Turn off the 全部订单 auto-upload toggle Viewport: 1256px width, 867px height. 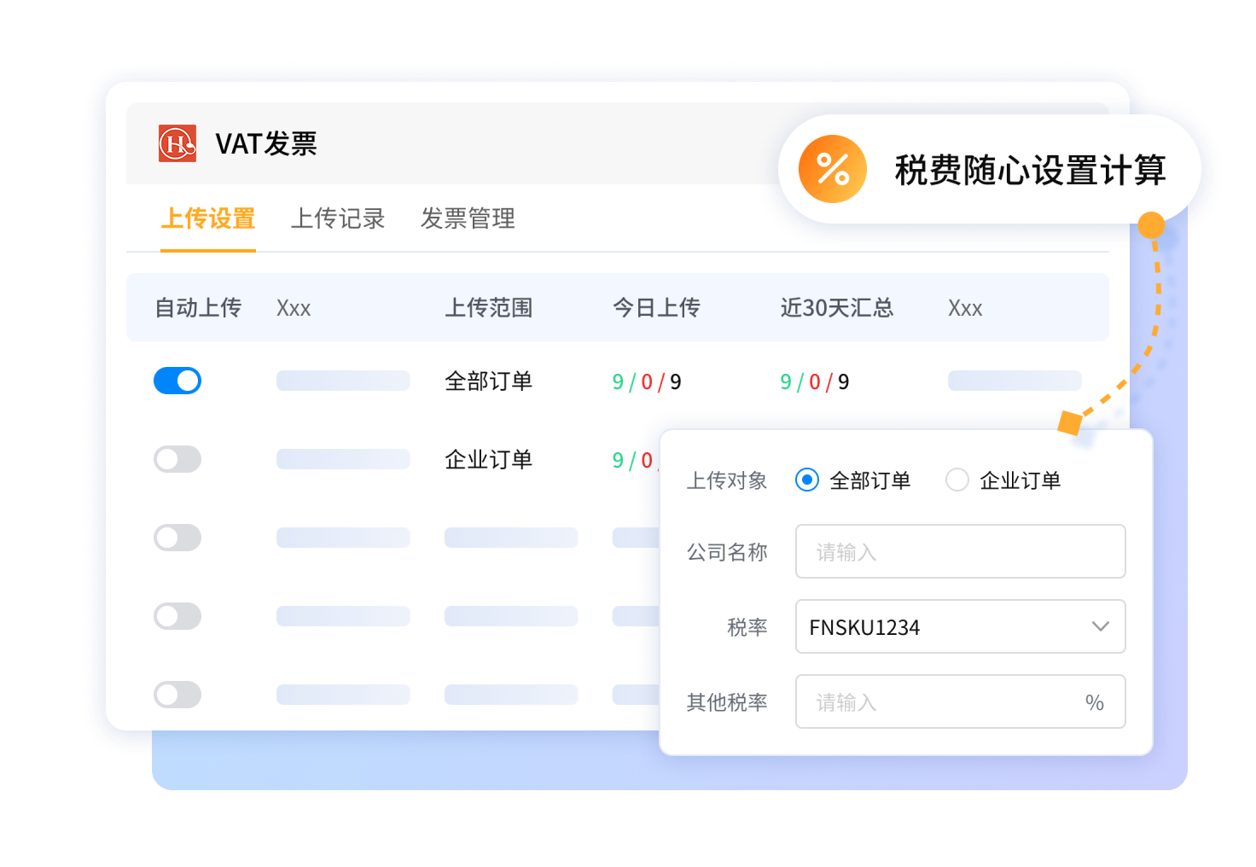pos(177,381)
